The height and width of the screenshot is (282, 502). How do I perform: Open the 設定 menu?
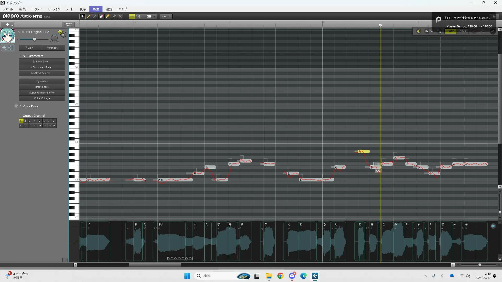(109, 9)
